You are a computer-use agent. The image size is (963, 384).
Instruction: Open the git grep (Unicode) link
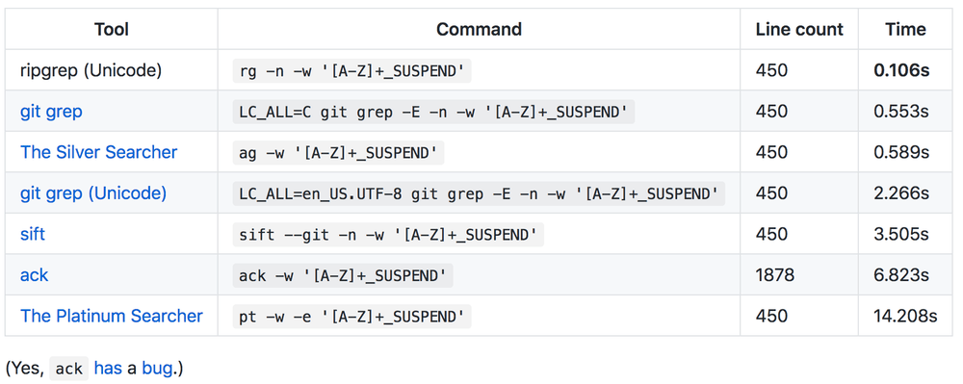click(x=93, y=193)
